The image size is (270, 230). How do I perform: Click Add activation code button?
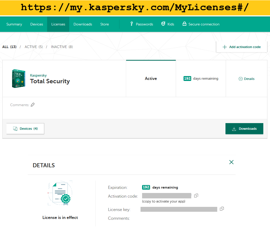click(242, 47)
